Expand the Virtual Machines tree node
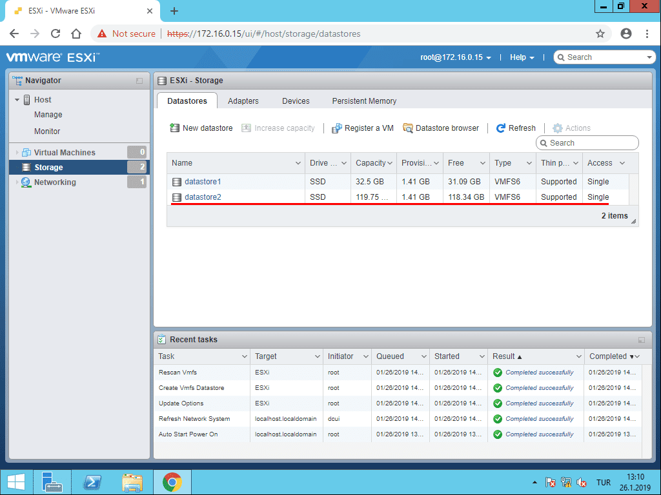This screenshot has height=495, width=661. tap(17, 152)
